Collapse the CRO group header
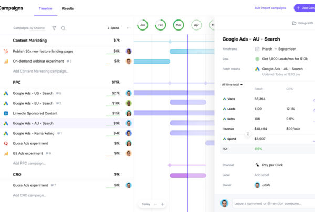315x212 pixels. click(17, 174)
